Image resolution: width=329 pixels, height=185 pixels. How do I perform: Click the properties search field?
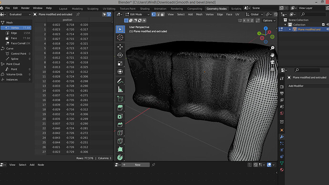(307, 70)
